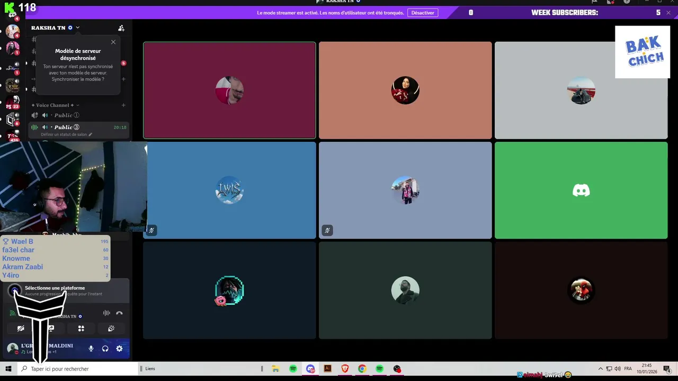The image size is (678, 381).
Task: Join the Public ① voice channel
Action: pyautogui.click(x=79, y=115)
